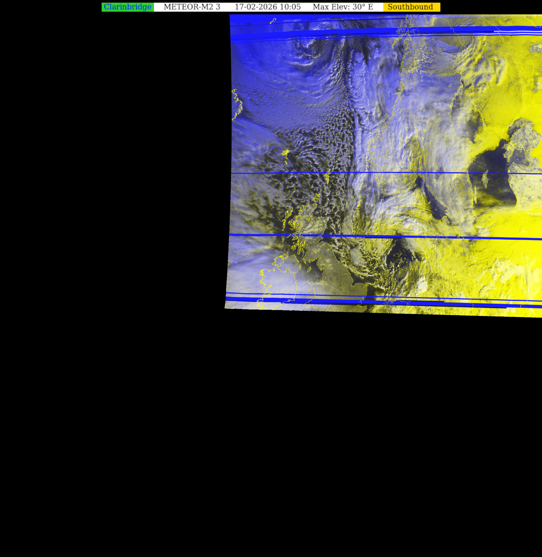Click the Max Elev: 30° E text
The width and height of the screenshot is (542, 557).
[342, 7]
